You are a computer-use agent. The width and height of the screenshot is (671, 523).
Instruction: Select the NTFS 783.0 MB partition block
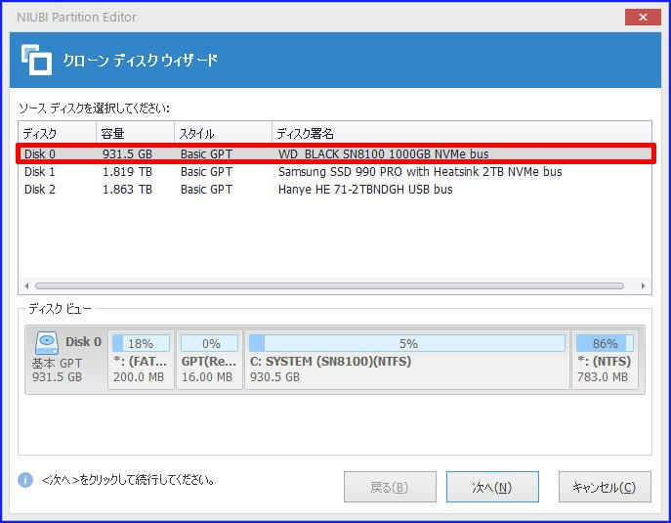click(x=605, y=360)
